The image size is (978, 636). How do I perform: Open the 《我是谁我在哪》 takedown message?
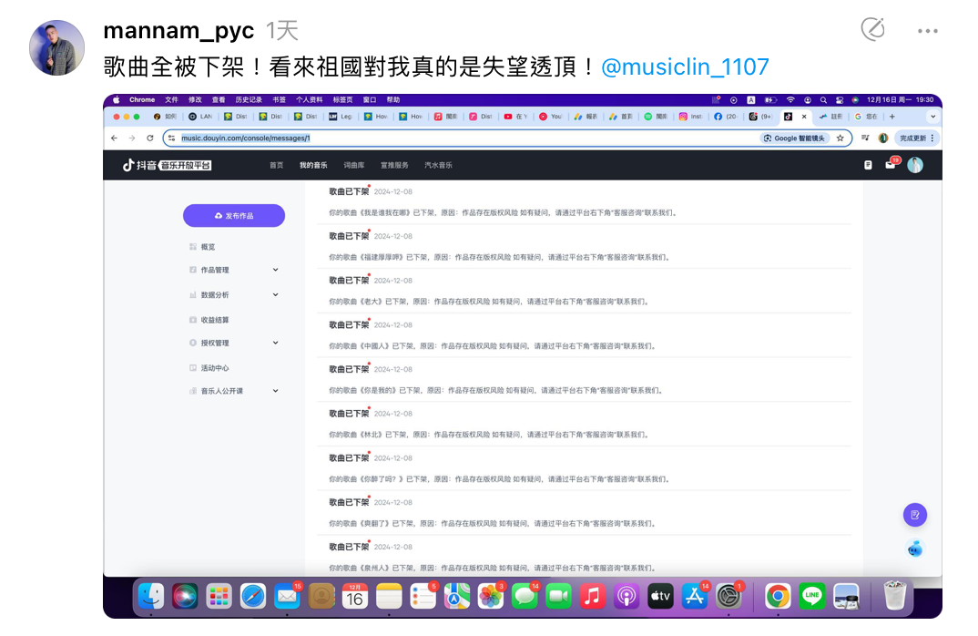pos(584,202)
